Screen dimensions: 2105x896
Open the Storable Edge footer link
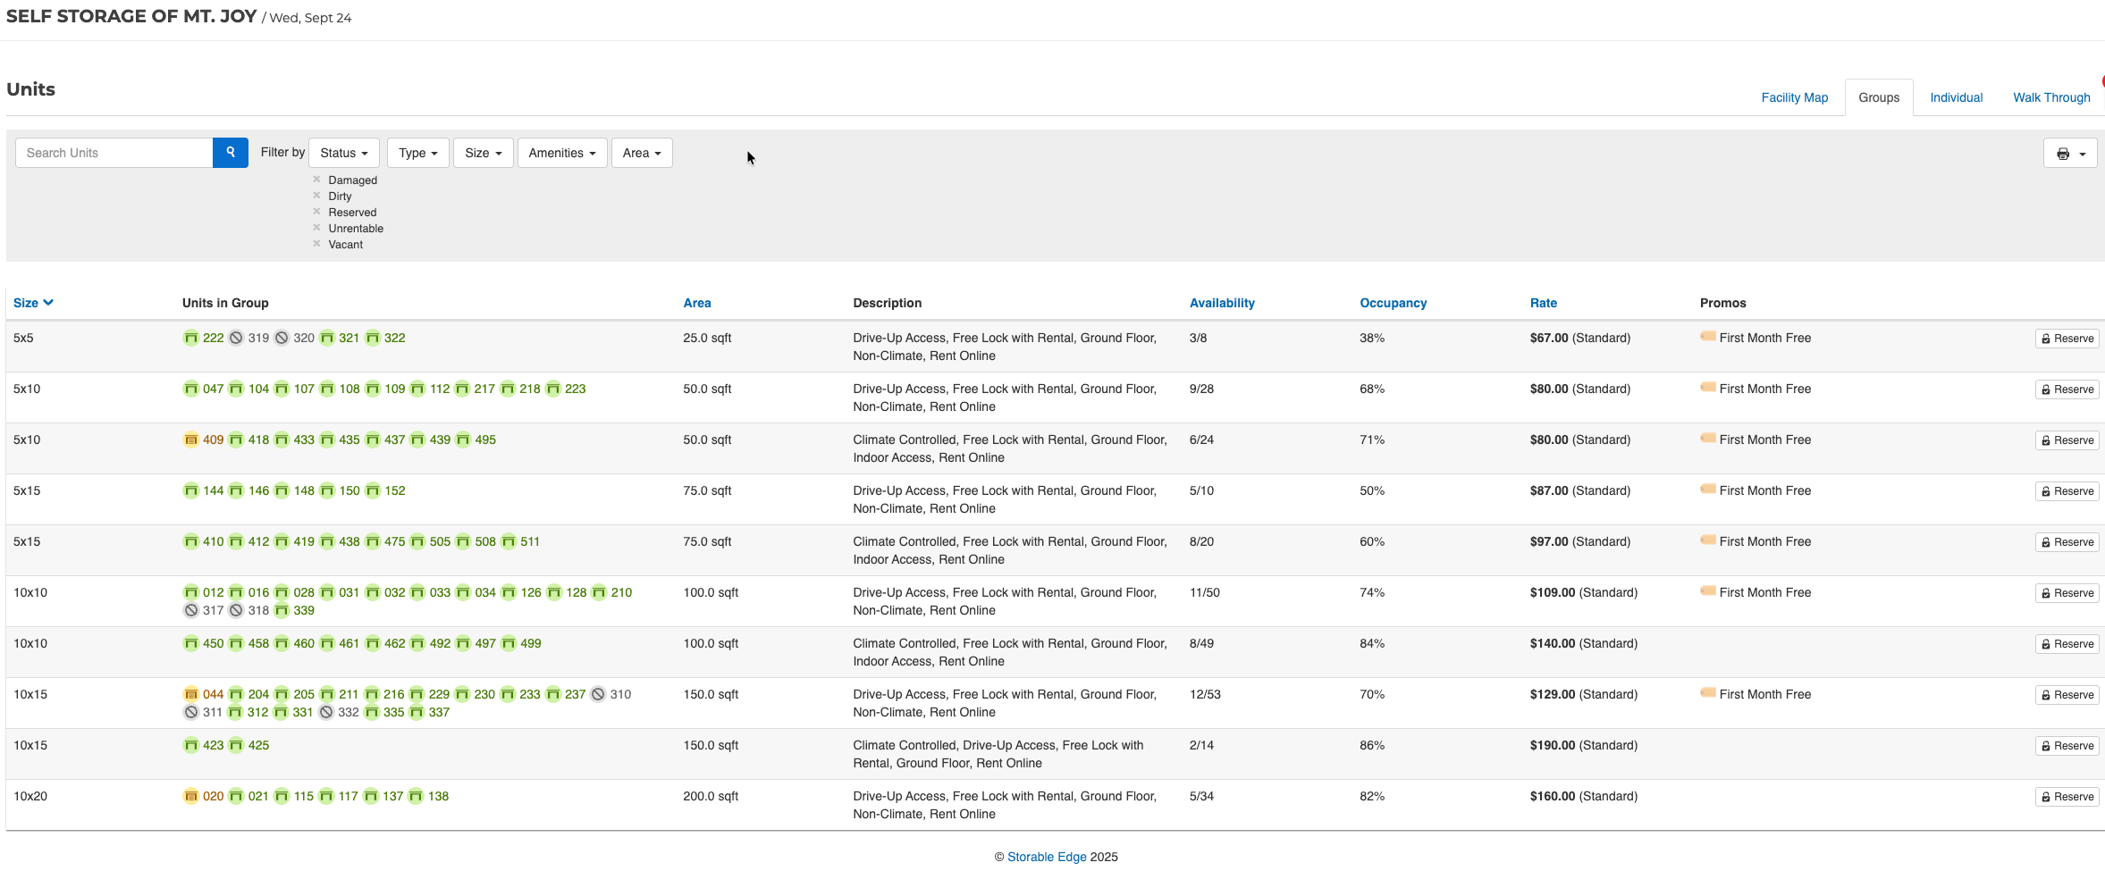(x=1047, y=858)
